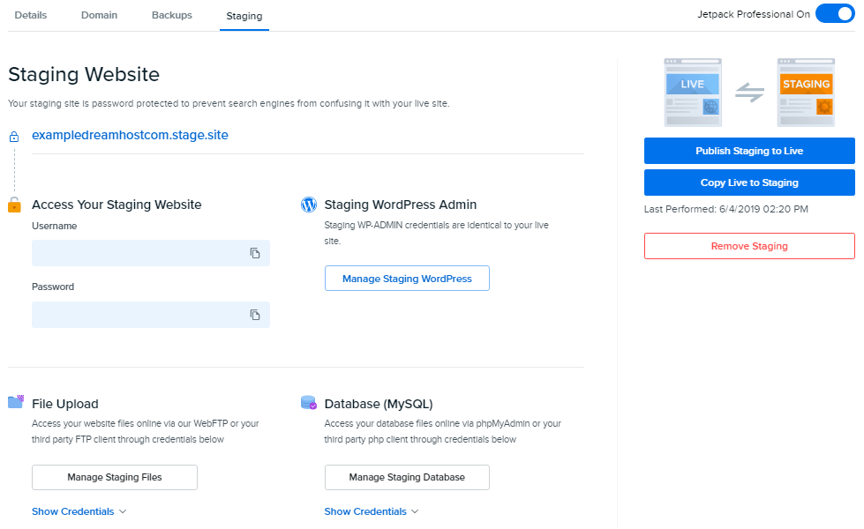864x529 pixels.
Task: Copy the staging username with the copy icon
Action: pos(254,253)
